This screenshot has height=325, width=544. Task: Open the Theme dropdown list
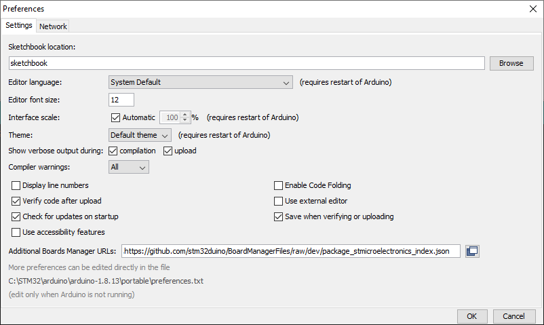140,134
